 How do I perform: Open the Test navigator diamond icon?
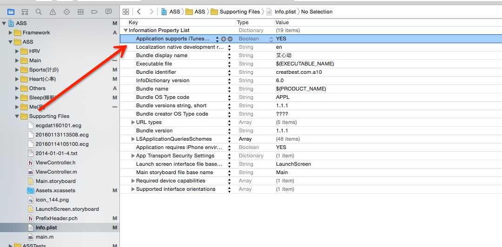coord(66,12)
